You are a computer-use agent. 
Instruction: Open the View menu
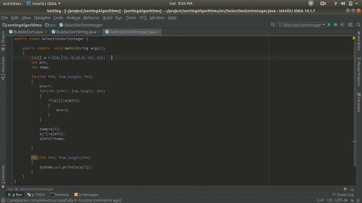click(x=26, y=17)
